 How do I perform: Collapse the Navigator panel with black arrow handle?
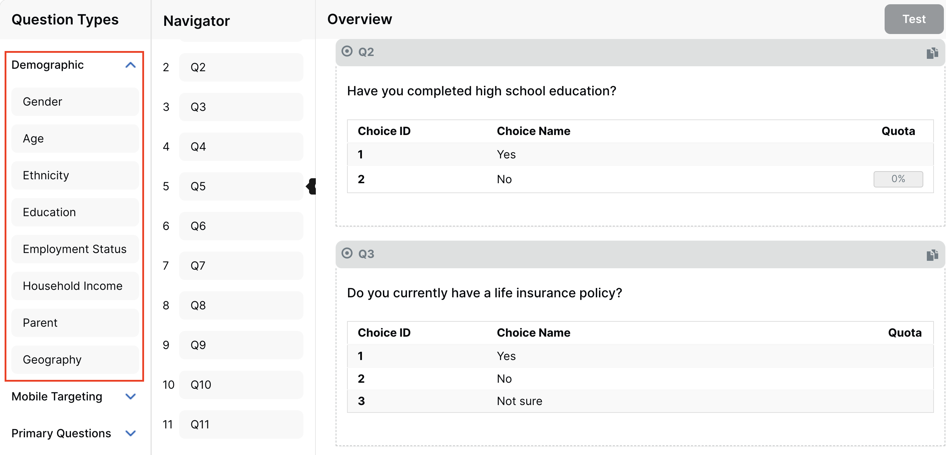coord(312,186)
